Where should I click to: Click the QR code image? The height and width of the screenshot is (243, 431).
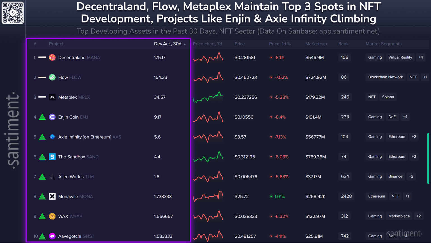click(13, 13)
